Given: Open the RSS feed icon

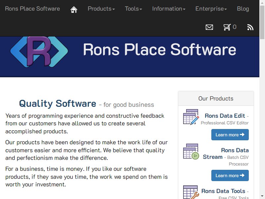Looking at the screenshot, I should (x=250, y=27).
